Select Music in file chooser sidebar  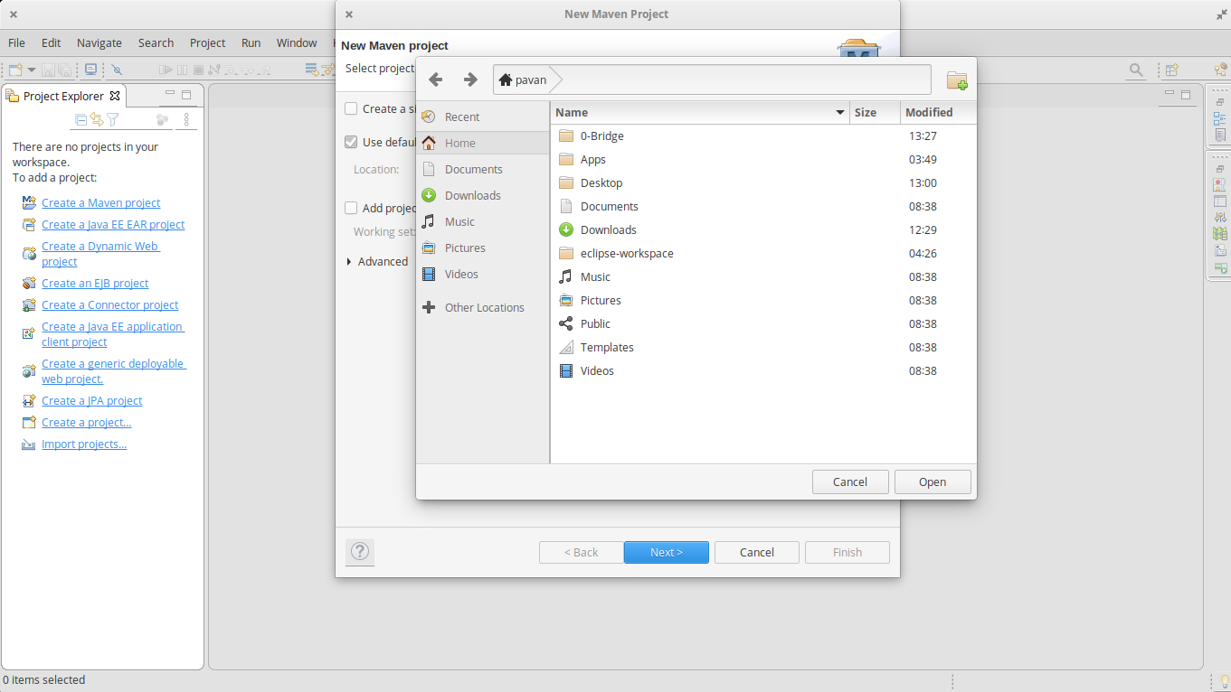(x=483, y=221)
